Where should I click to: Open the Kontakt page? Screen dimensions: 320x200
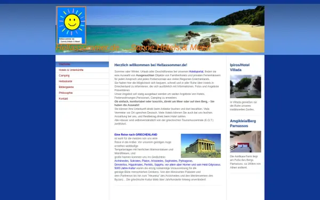pyautogui.click(x=82, y=99)
